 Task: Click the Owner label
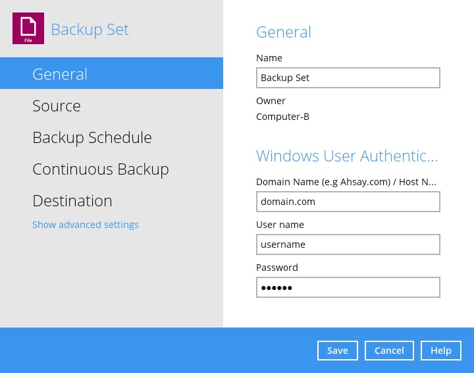(x=271, y=101)
